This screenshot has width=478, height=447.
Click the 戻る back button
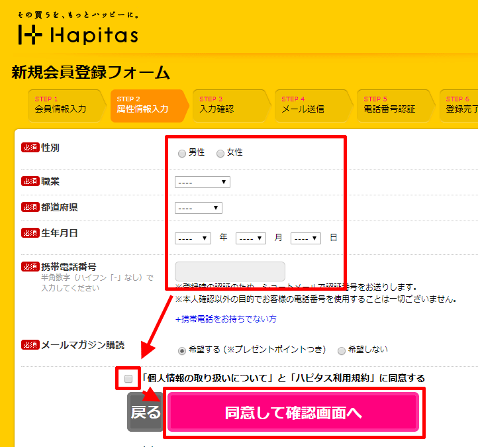(146, 412)
